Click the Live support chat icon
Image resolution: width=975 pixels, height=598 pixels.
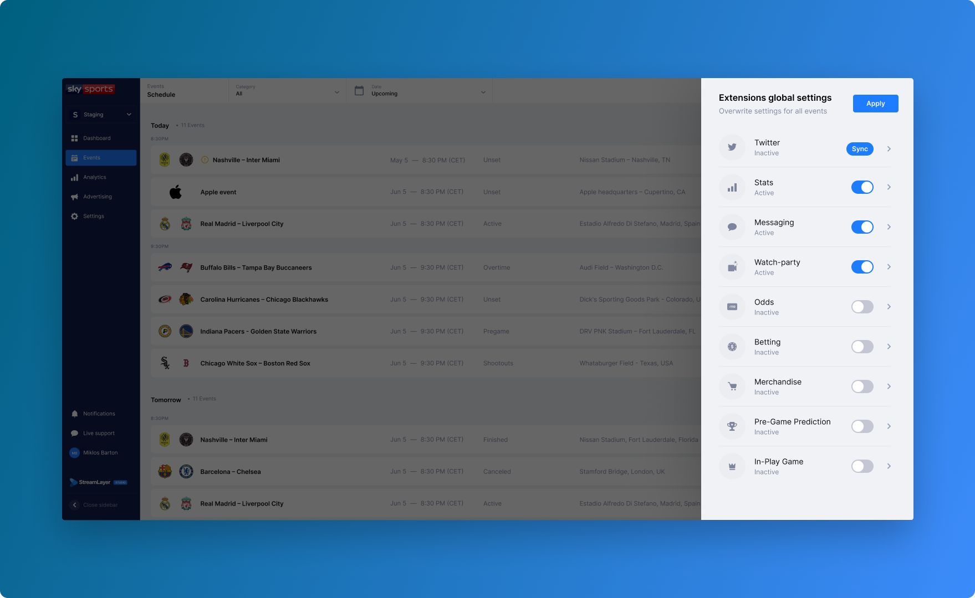pyautogui.click(x=74, y=433)
